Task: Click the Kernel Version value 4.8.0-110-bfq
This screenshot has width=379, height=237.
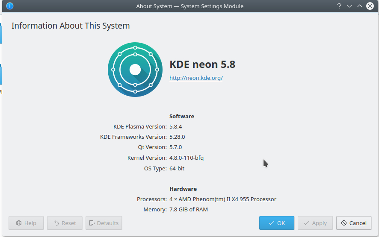Action: tap(187, 158)
